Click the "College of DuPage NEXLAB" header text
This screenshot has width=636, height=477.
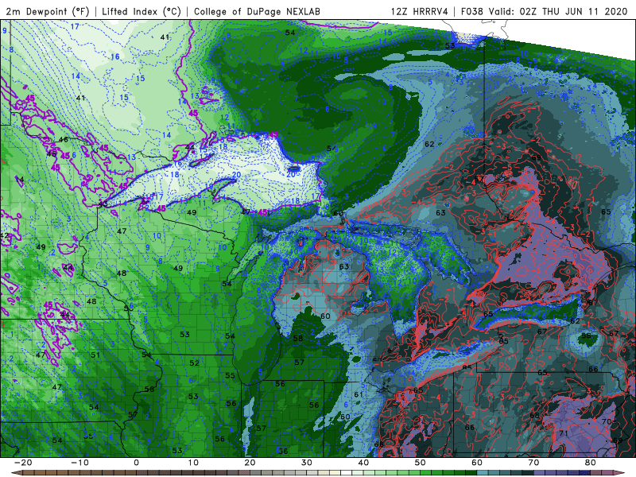257,11
